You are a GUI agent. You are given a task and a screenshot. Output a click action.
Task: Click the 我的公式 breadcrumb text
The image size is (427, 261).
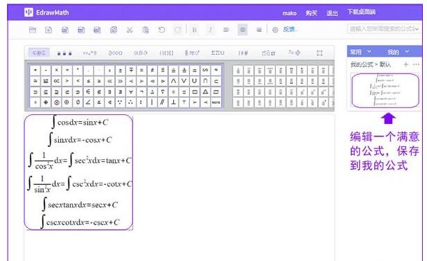tap(362, 64)
